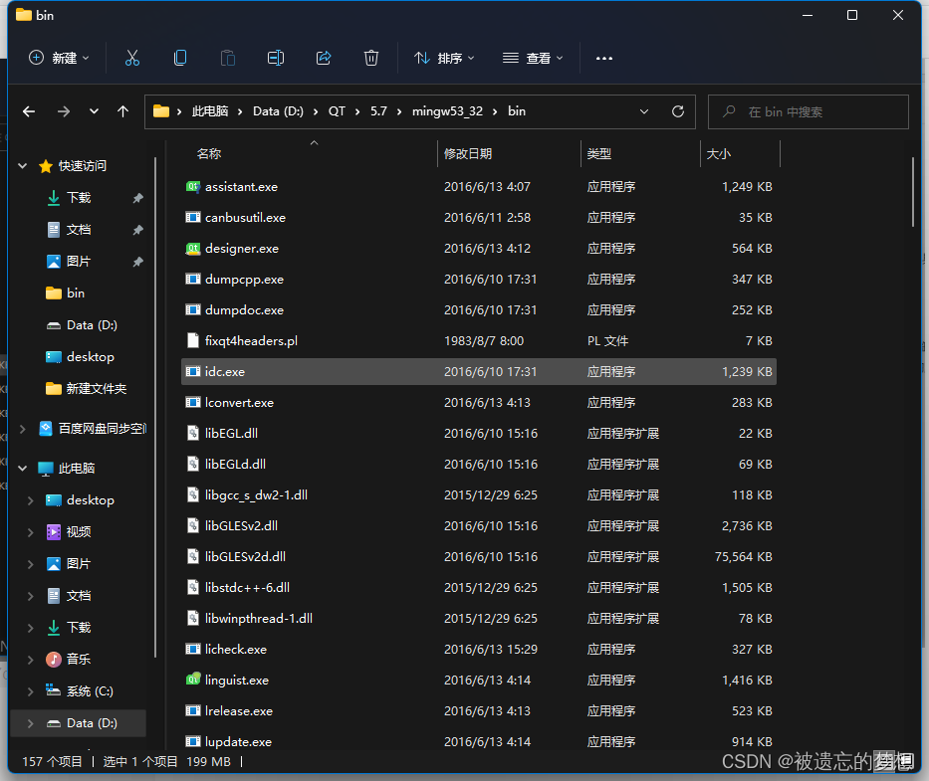The image size is (929, 781).
Task: Click mingw53_32 in address breadcrumb
Action: (447, 111)
